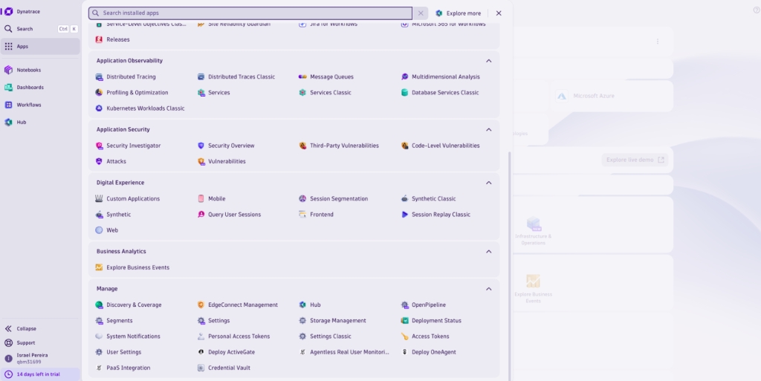Open the 14 days left in trial link
The image size is (761, 381).
(x=37, y=374)
